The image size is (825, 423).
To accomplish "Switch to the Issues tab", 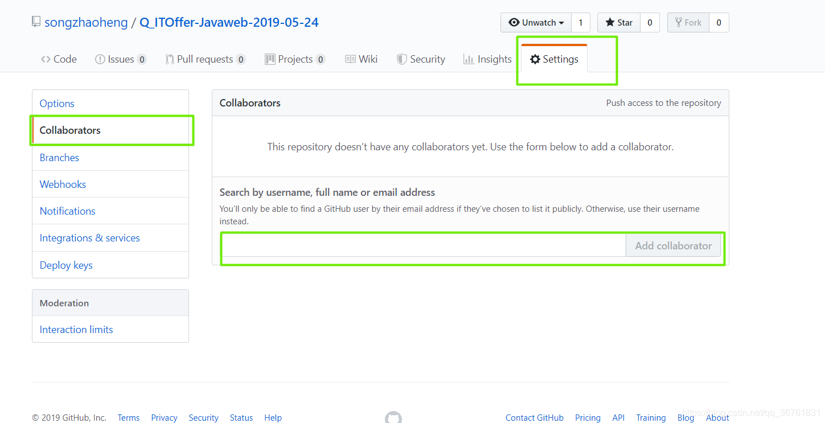I will pos(121,59).
